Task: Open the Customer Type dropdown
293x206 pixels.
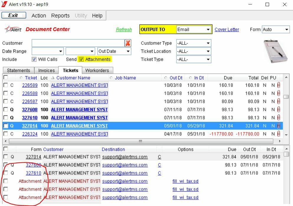Action: click(194, 43)
